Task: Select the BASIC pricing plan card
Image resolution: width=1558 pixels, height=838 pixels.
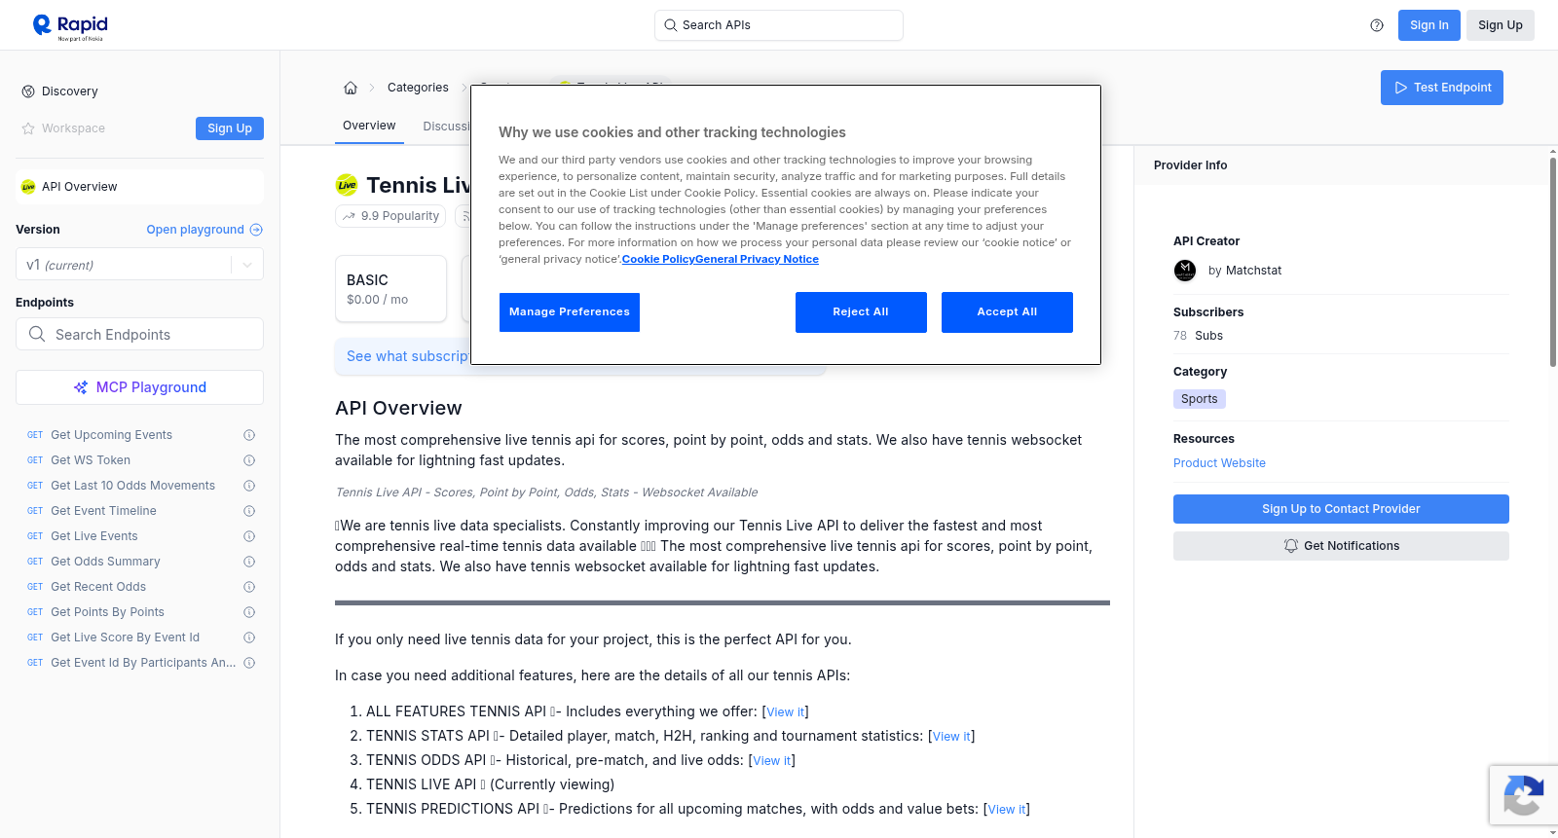Action: (x=390, y=289)
